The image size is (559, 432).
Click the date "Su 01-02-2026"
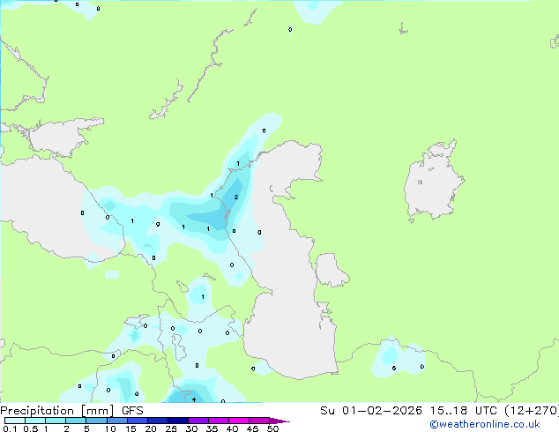point(371,411)
